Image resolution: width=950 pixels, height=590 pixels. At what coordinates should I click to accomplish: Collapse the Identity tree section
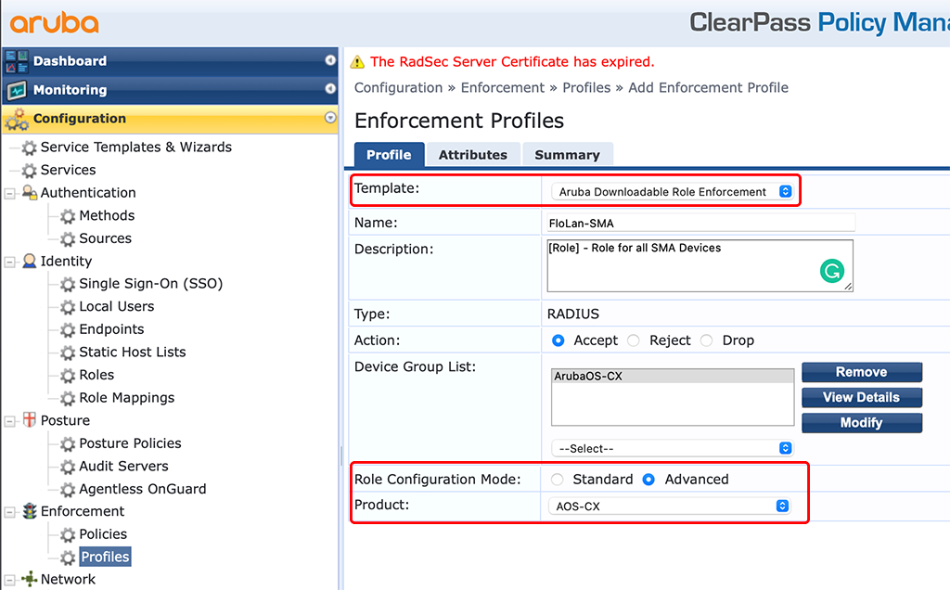10,261
